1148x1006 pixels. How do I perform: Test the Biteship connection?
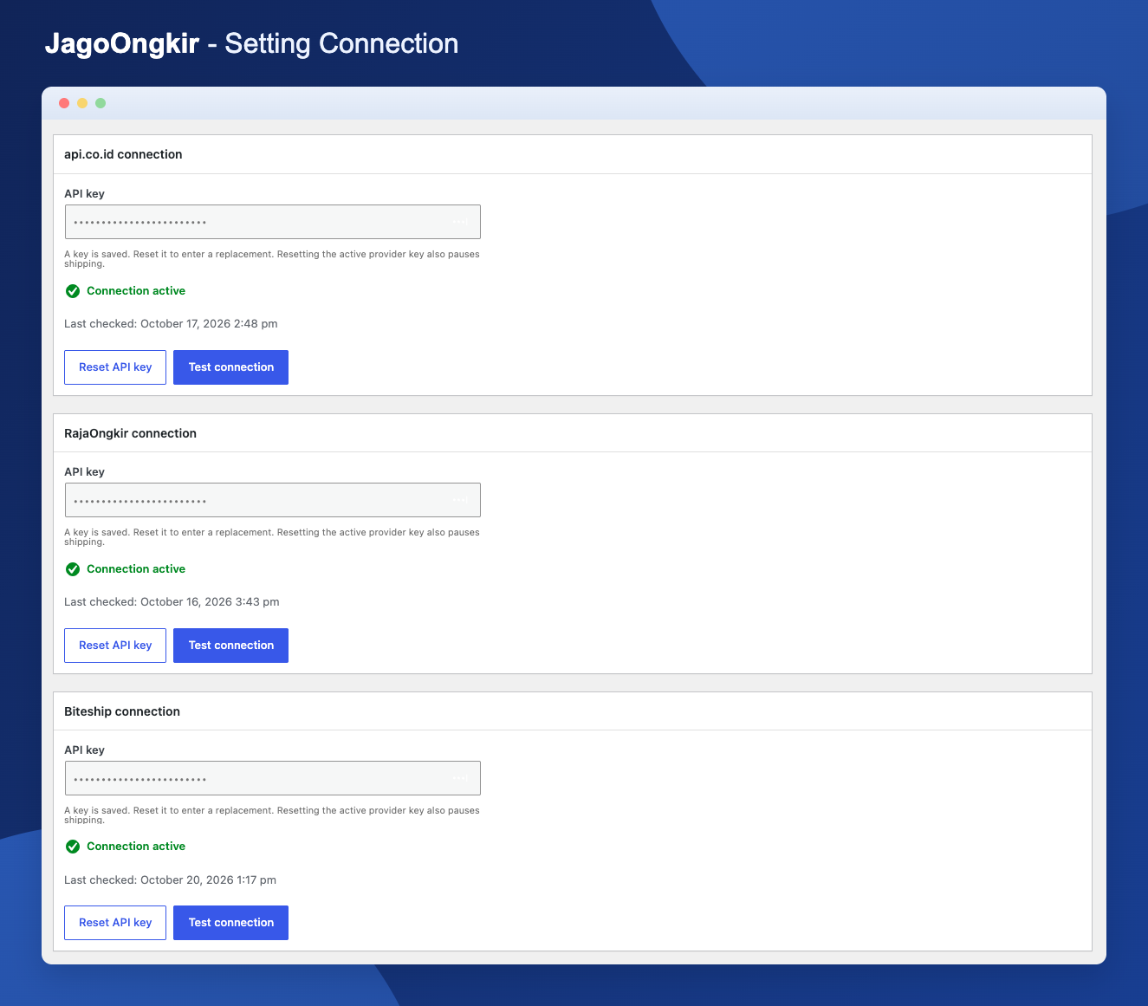[x=231, y=923]
